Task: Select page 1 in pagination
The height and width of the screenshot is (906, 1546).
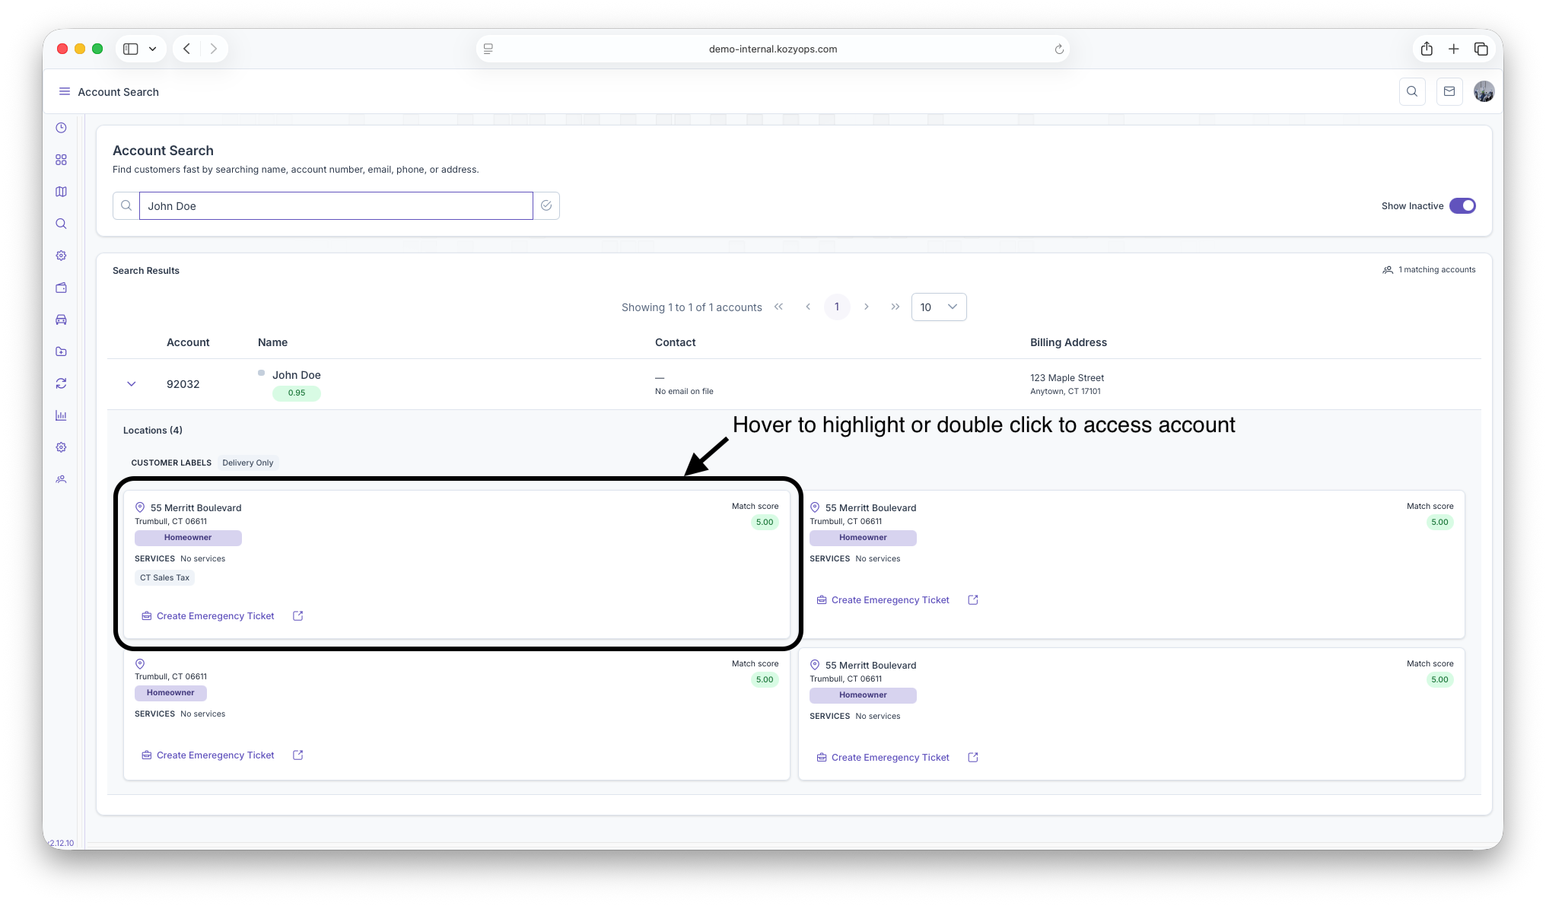Action: click(837, 307)
